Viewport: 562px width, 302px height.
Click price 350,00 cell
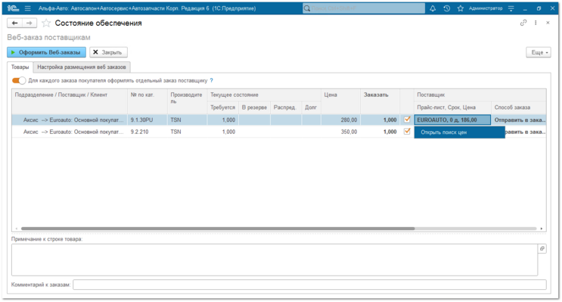click(340, 132)
